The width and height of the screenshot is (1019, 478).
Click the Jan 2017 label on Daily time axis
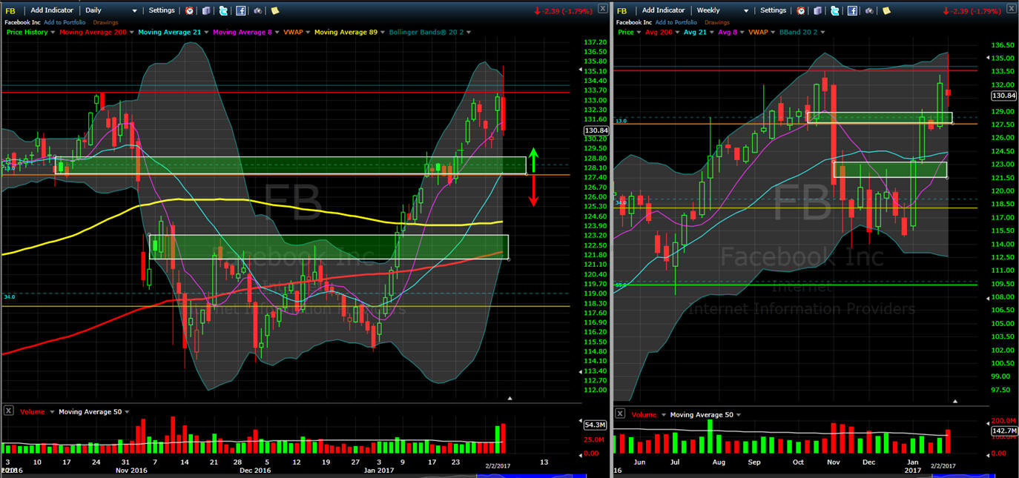point(378,470)
